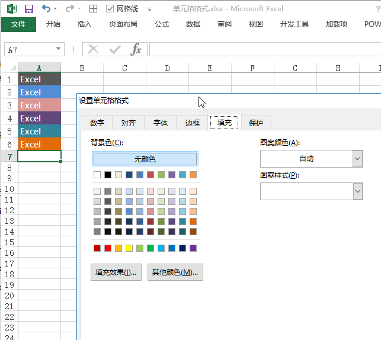Image resolution: width=381 pixels, height=340 pixels.
Task: Click the 其他颜色 more colors button
Action: click(x=175, y=272)
